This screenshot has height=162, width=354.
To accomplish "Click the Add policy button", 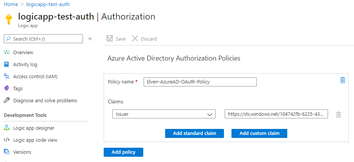I will (x=123, y=152).
